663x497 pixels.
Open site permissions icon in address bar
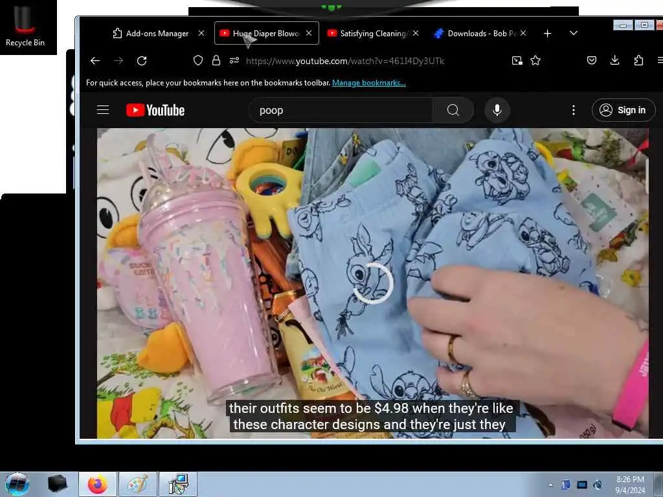(x=234, y=60)
